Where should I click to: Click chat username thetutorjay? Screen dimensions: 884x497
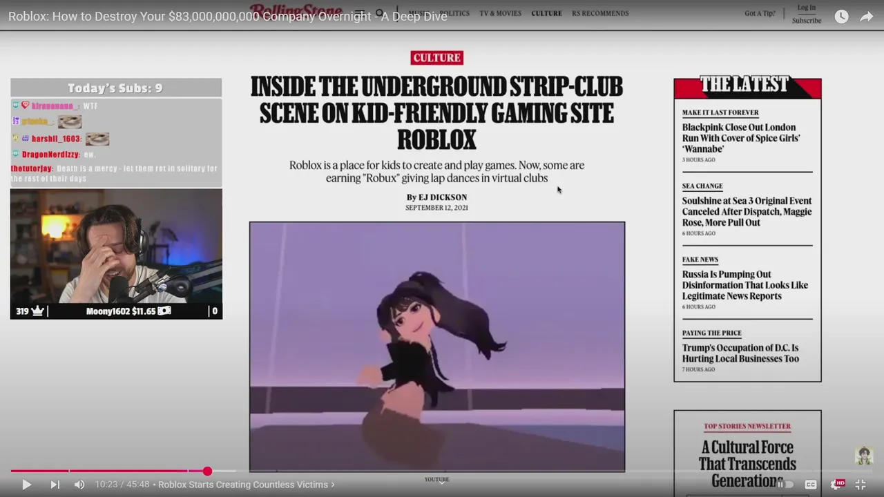(x=31, y=168)
